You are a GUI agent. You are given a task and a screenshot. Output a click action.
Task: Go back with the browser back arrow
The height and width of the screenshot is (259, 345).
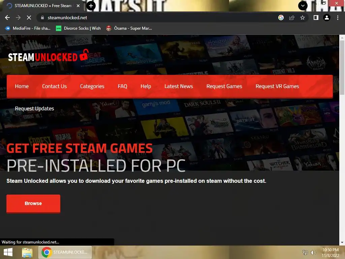[x=7, y=18]
